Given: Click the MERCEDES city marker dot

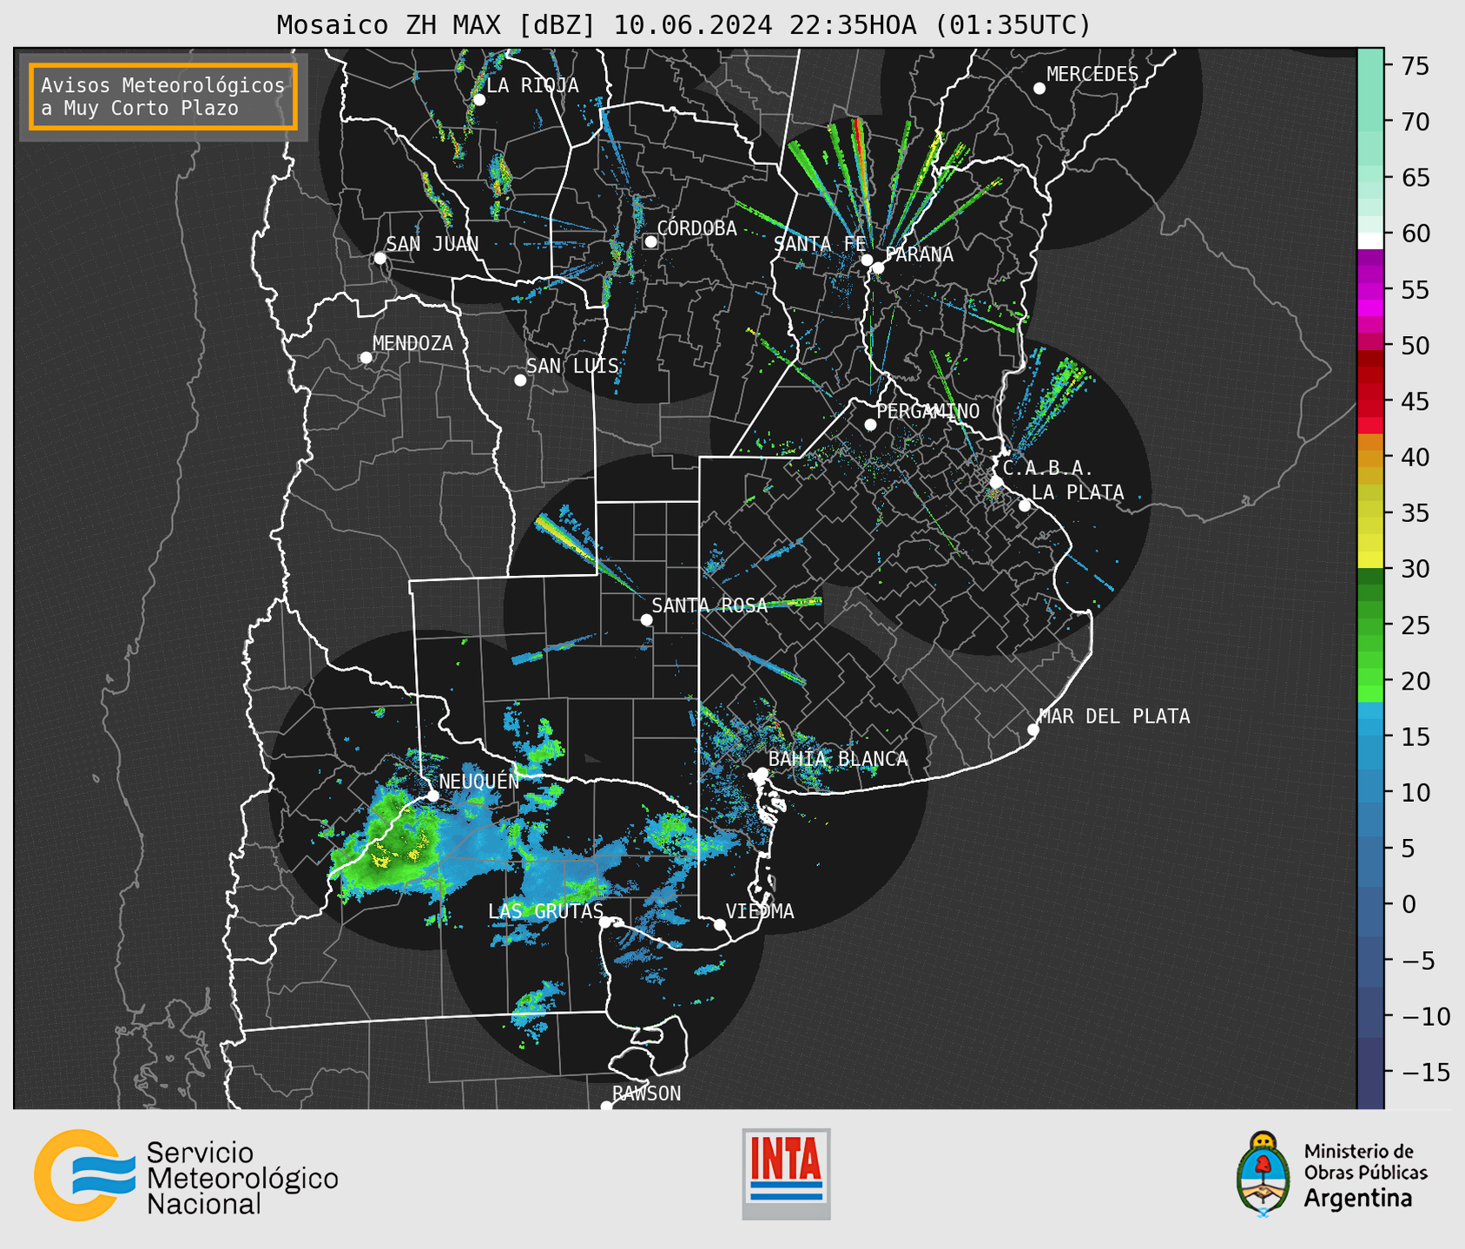Looking at the screenshot, I should click(1039, 89).
